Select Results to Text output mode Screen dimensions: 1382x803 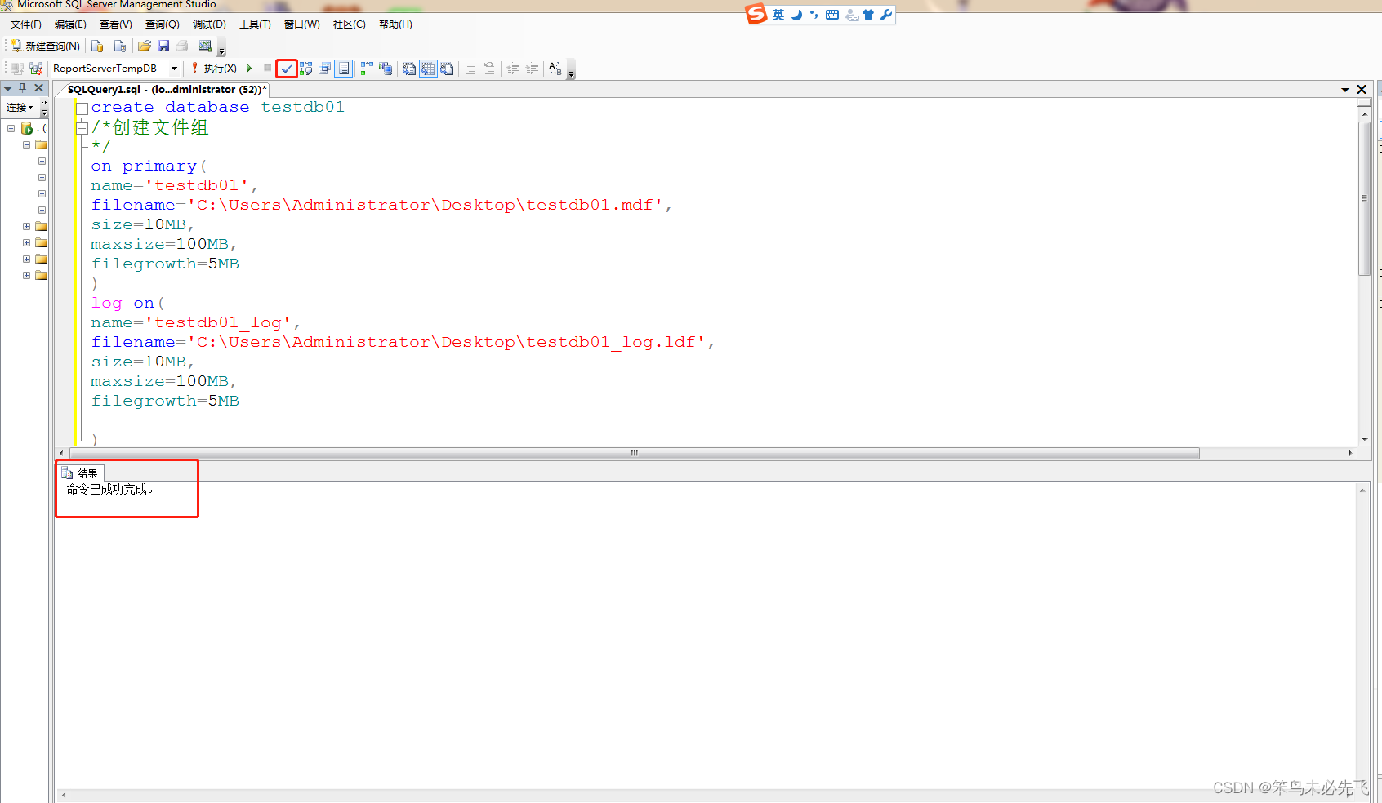[408, 69]
